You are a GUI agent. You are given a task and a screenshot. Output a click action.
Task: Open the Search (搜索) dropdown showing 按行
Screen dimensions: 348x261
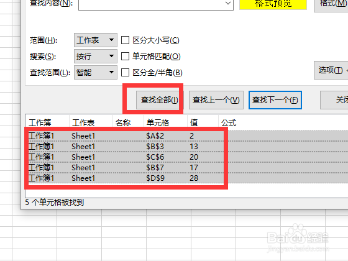tap(96, 56)
